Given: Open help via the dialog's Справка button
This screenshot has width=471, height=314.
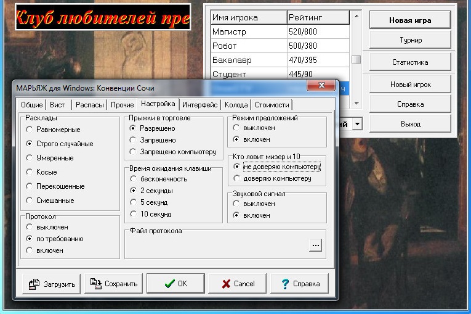Looking at the screenshot, I should coord(300,284).
